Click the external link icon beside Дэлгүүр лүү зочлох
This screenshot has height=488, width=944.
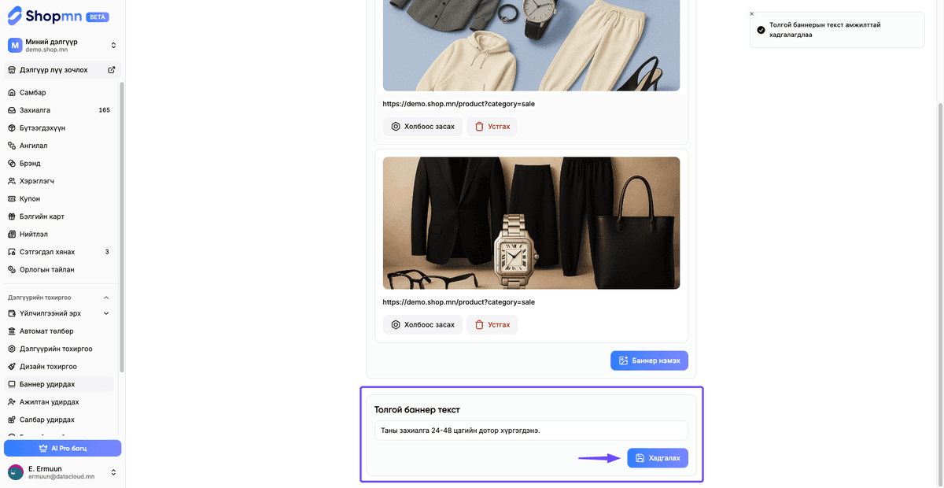[x=111, y=70]
